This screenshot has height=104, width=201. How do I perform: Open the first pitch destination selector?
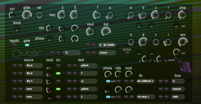[88, 66]
